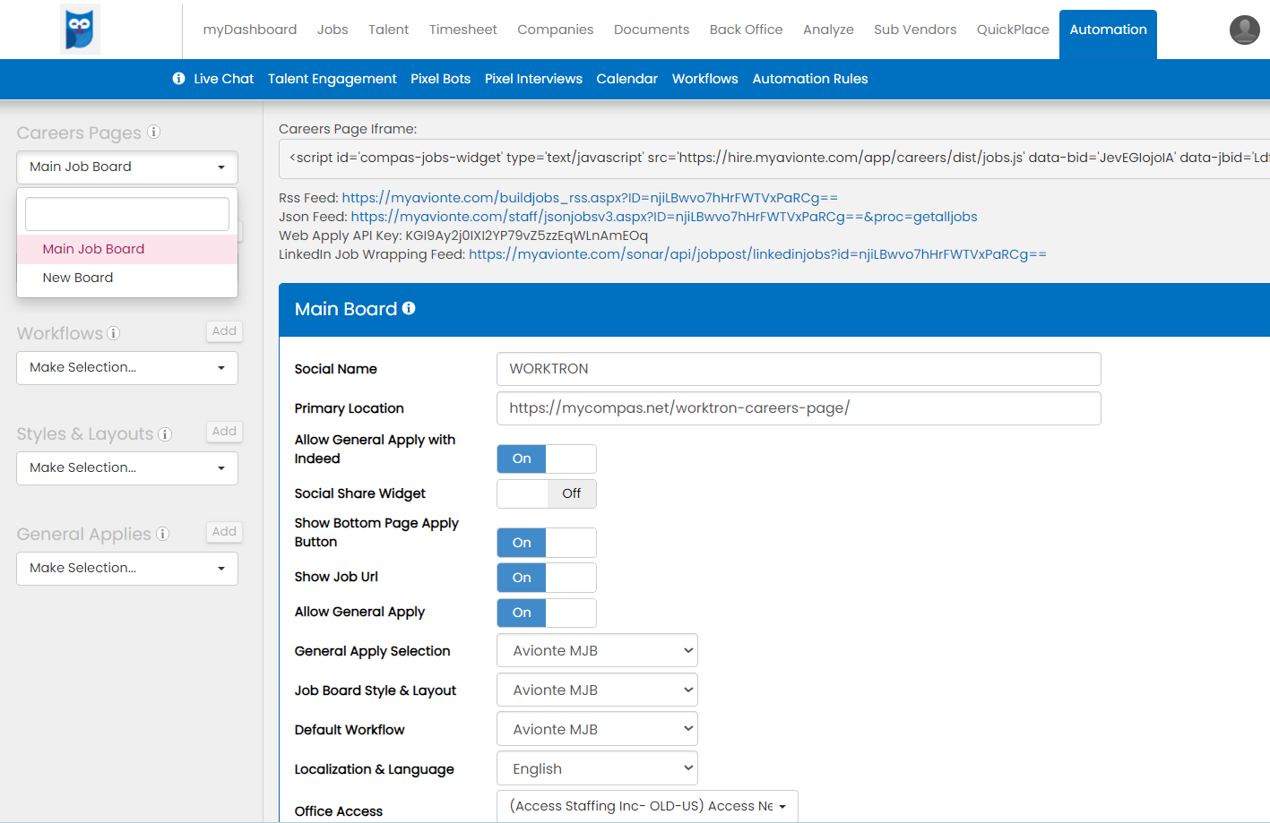Click the Styles & Layouts info icon
The image size is (1270, 823).
click(165, 434)
